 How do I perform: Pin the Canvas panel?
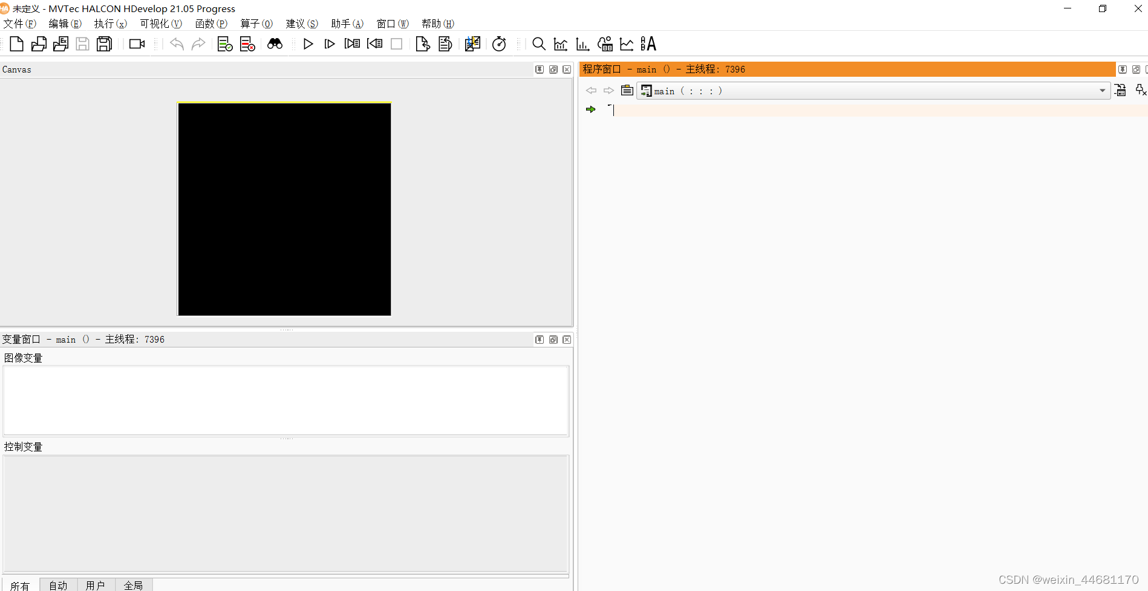[540, 69]
